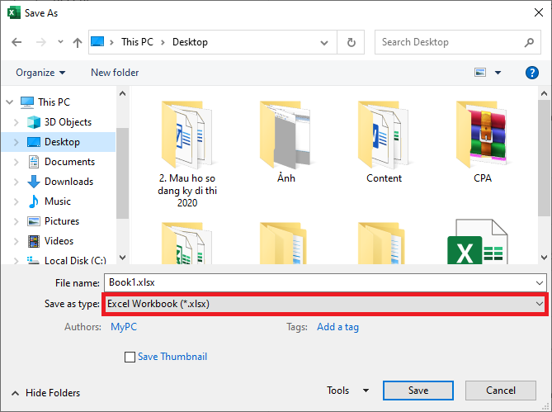Click Add a tag
The image size is (552, 412).
[337, 327]
